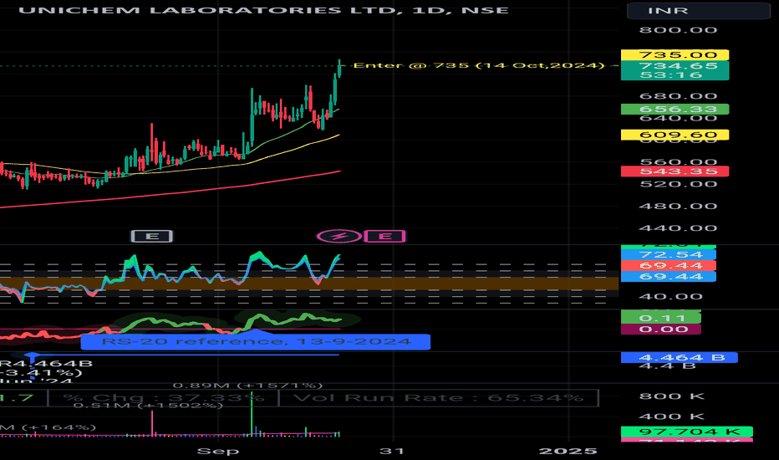The height and width of the screenshot is (460, 779).
Task: Click the 440.00 price axis label
Action: pyautogui.click(x=678, y=228)
